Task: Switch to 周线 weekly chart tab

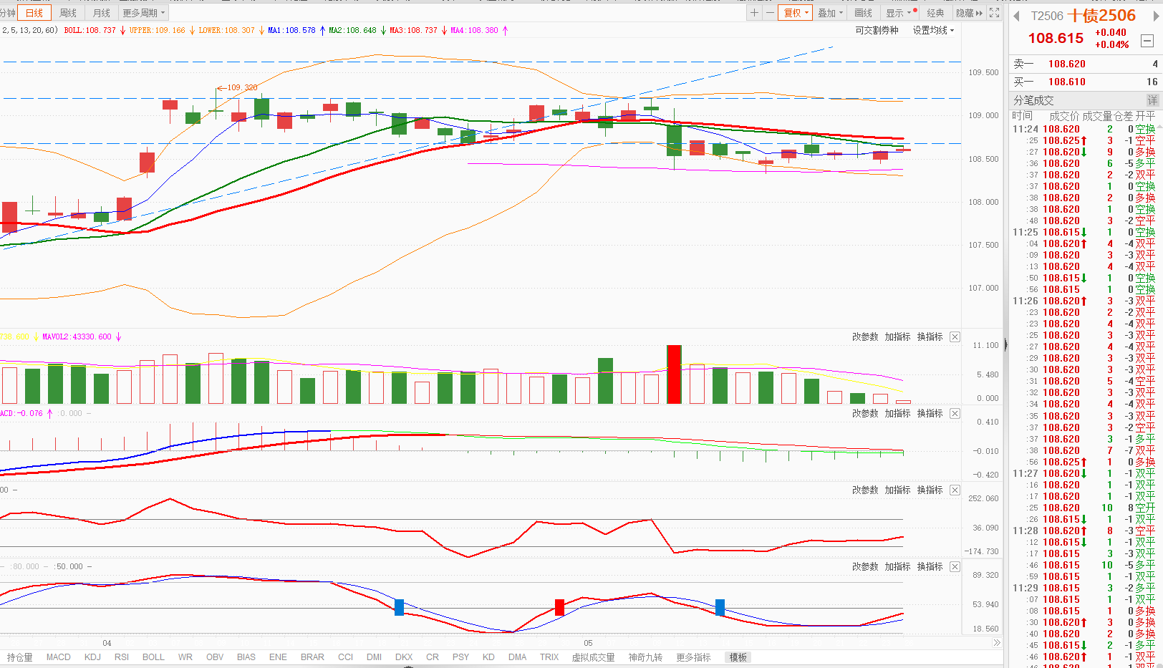Action: 68,13
